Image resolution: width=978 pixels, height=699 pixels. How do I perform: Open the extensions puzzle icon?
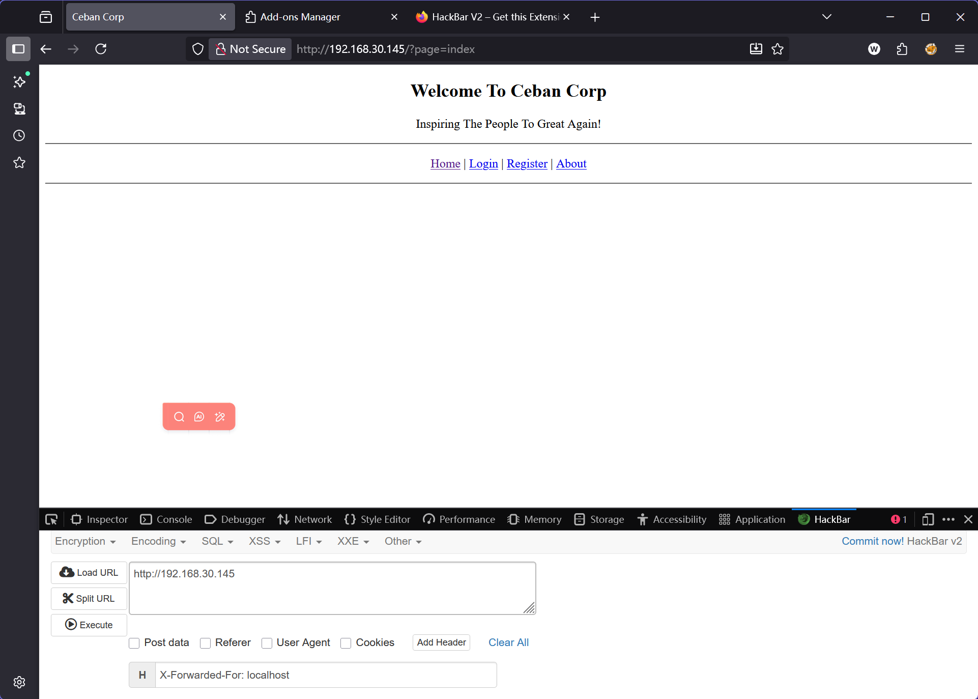click(902, 49)
